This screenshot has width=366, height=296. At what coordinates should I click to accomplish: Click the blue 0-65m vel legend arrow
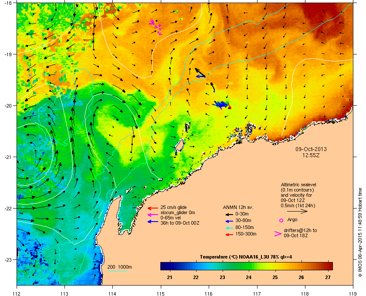pos(153,222)
